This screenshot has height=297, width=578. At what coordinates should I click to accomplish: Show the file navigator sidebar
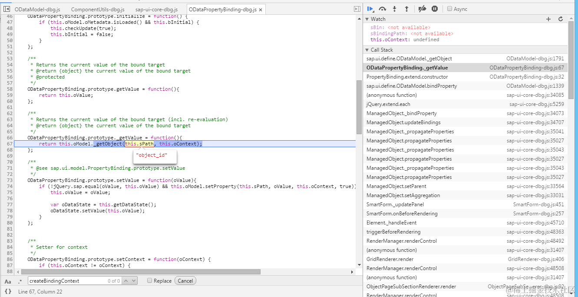pos(7,9)
